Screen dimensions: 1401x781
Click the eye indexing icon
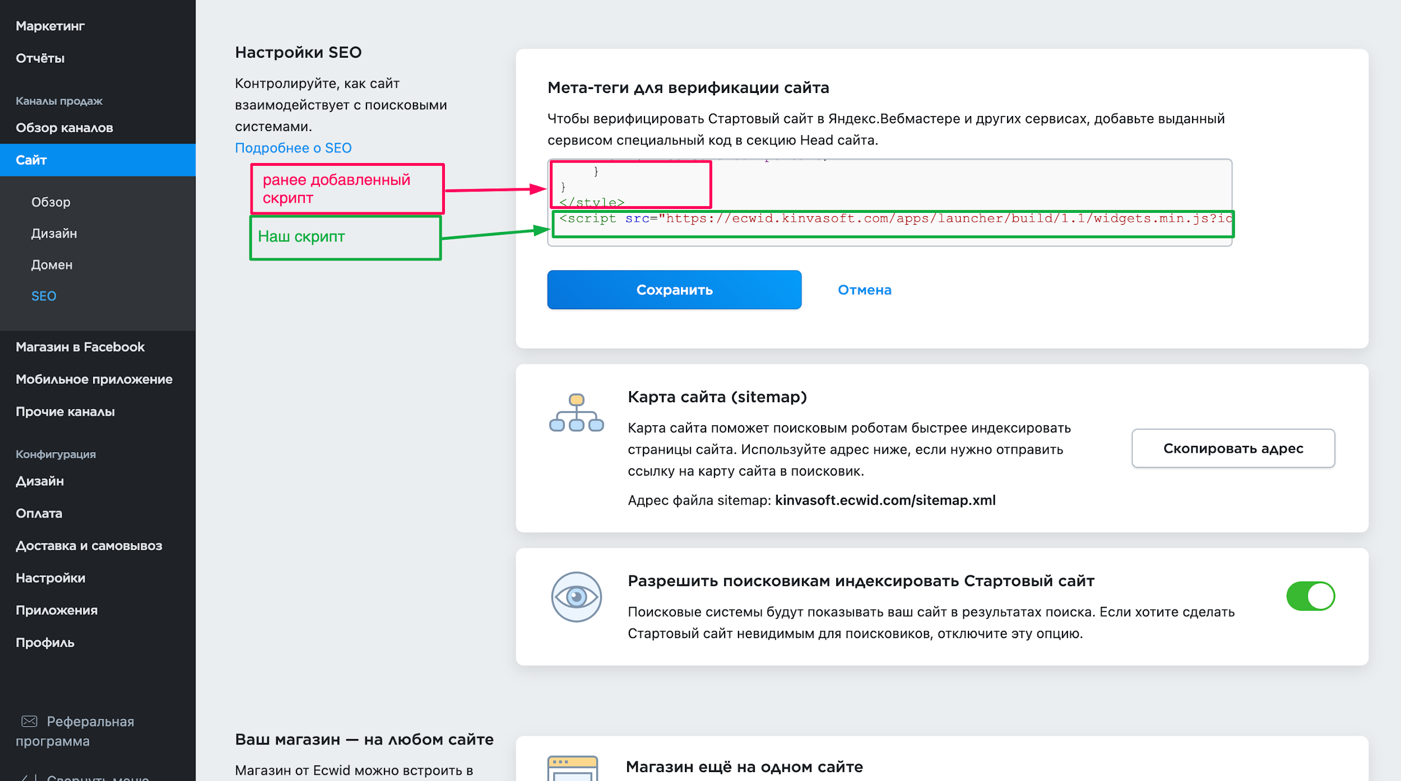(576, 596)
